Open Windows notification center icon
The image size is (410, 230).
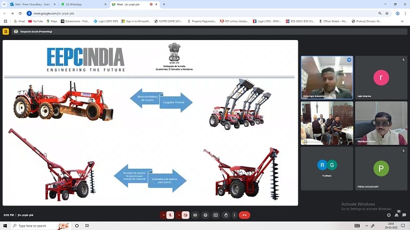[403, 226]
